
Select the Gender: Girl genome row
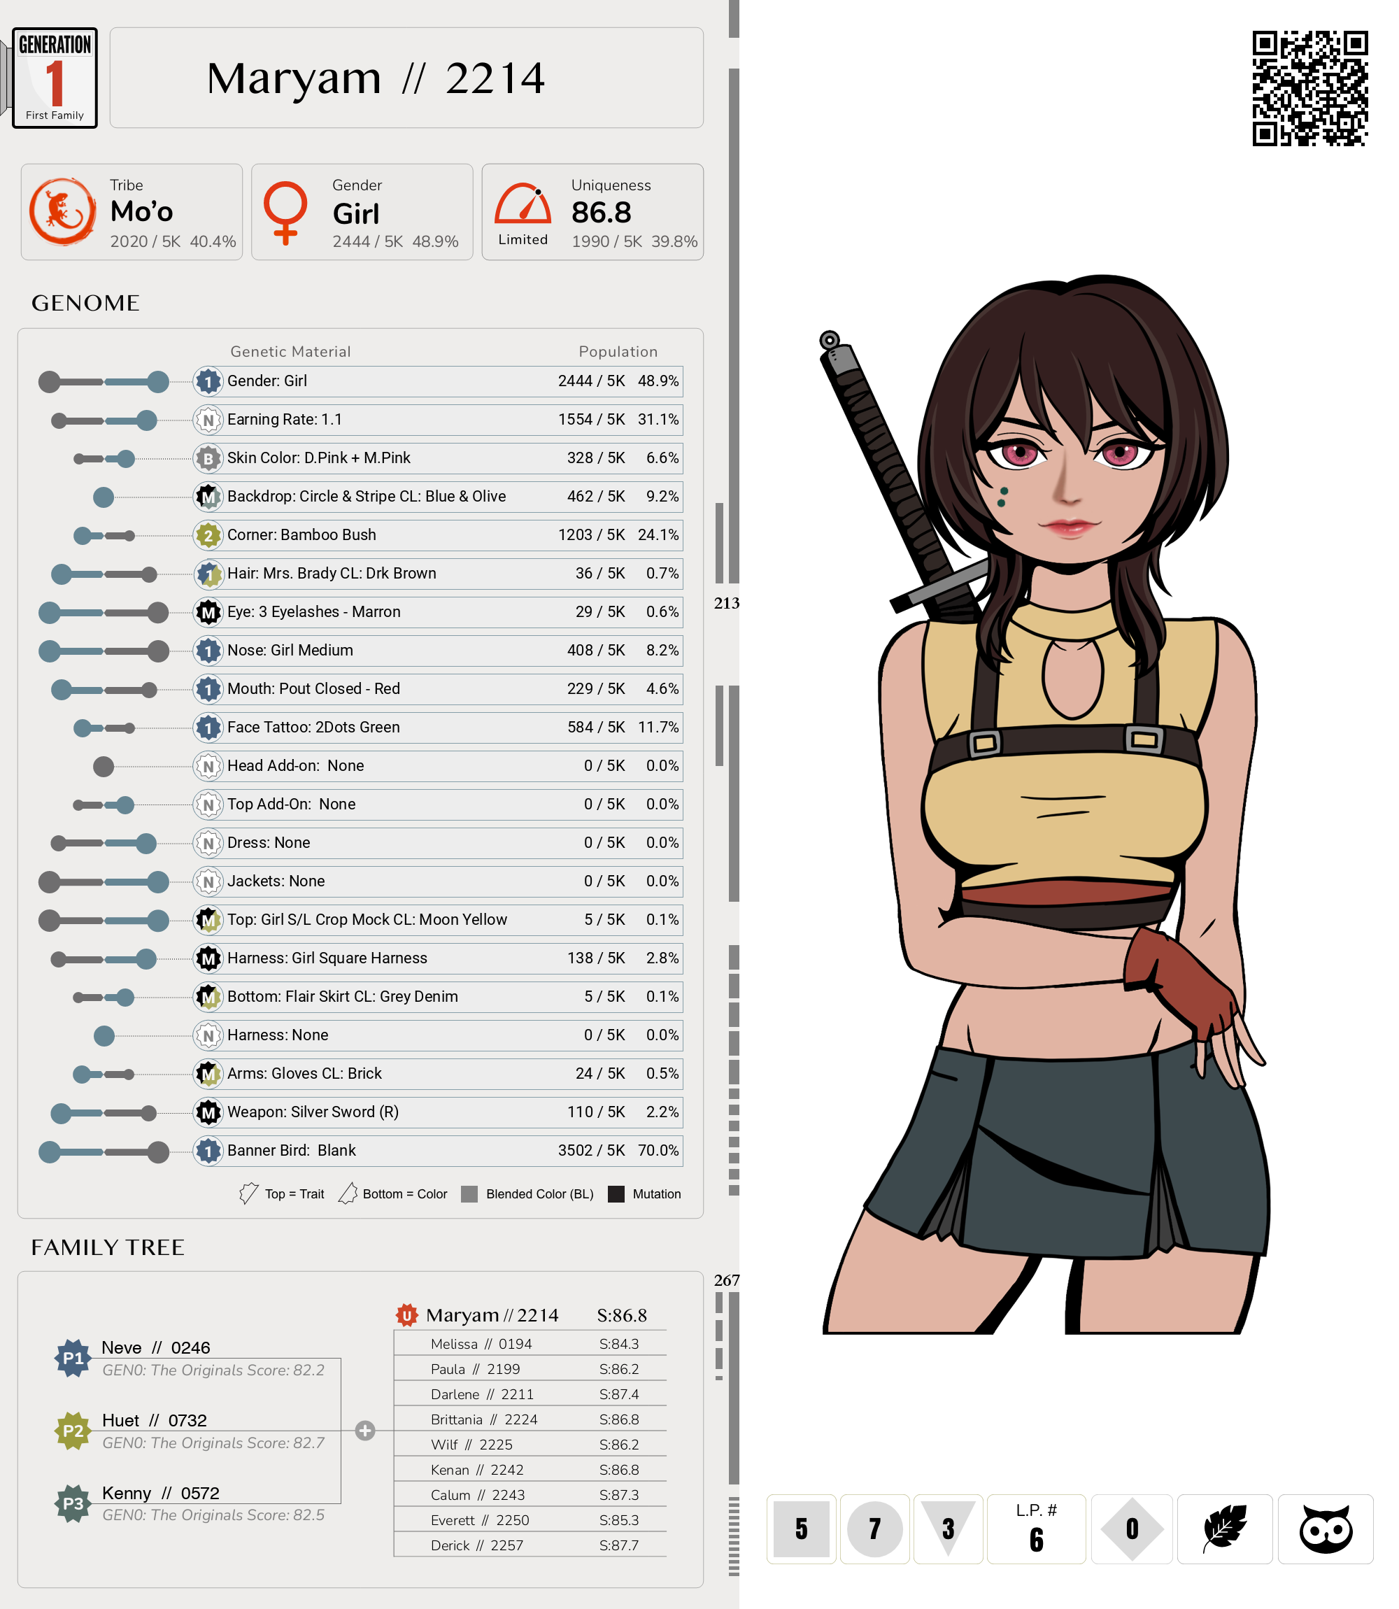[x=437, y=381]
